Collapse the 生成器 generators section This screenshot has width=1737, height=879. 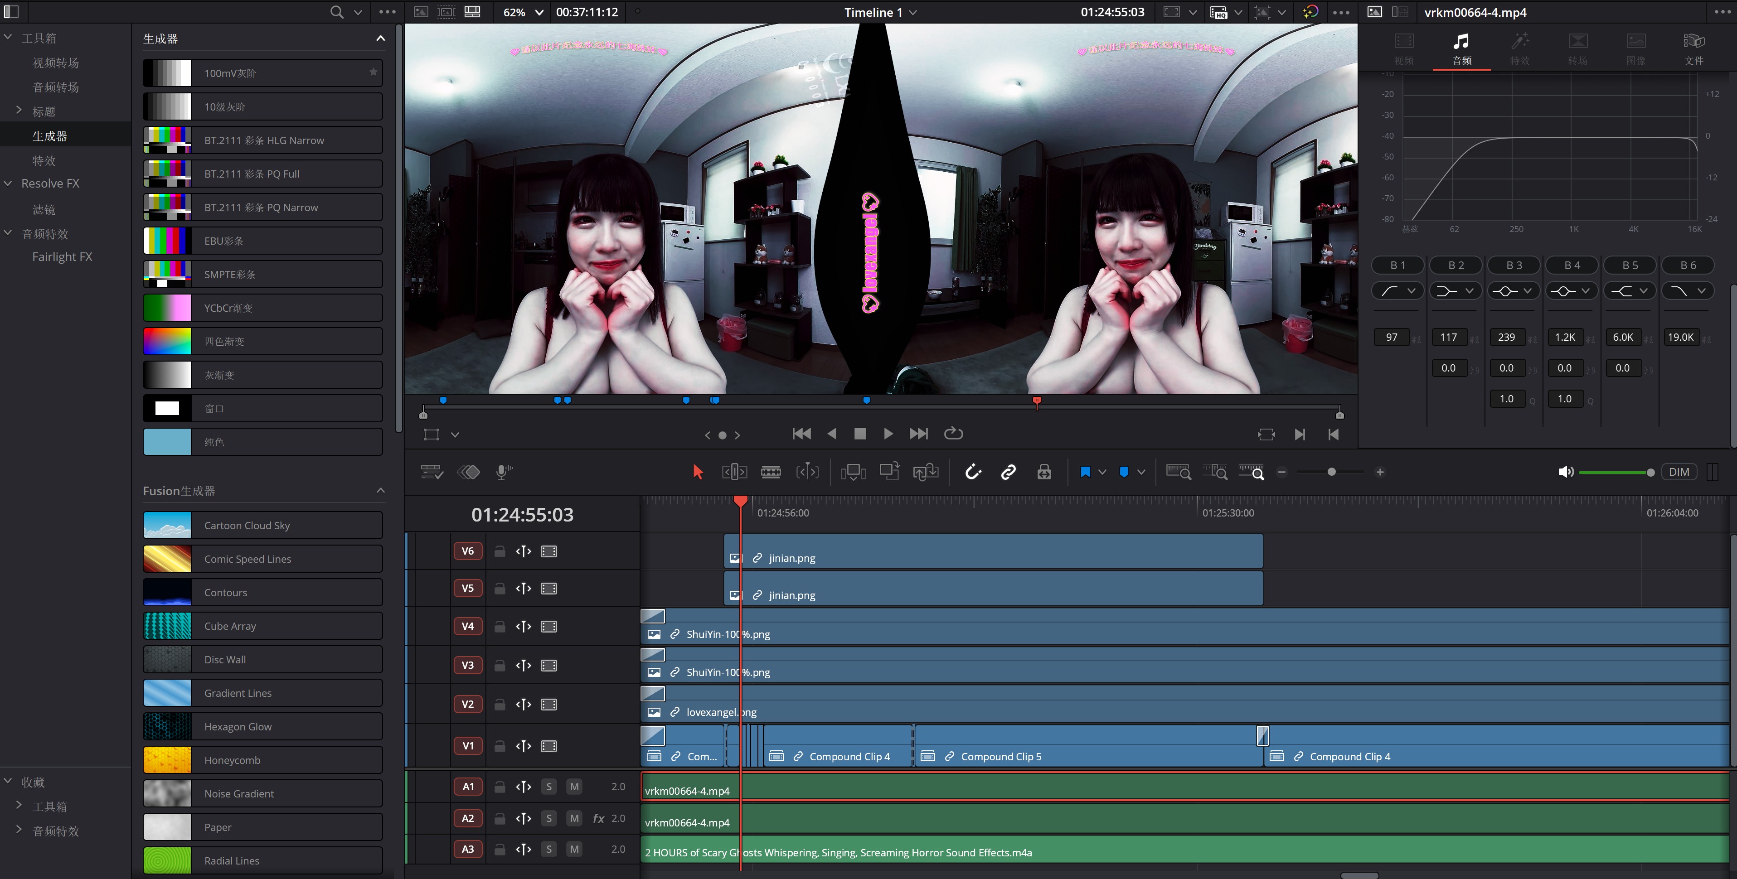click(x=380, y=39)
